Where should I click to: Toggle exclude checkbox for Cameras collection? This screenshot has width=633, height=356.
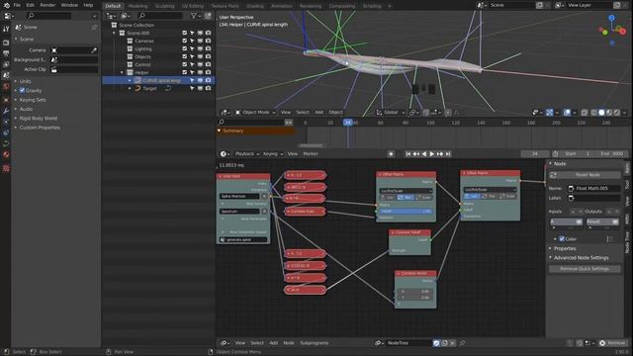[185, 41]
